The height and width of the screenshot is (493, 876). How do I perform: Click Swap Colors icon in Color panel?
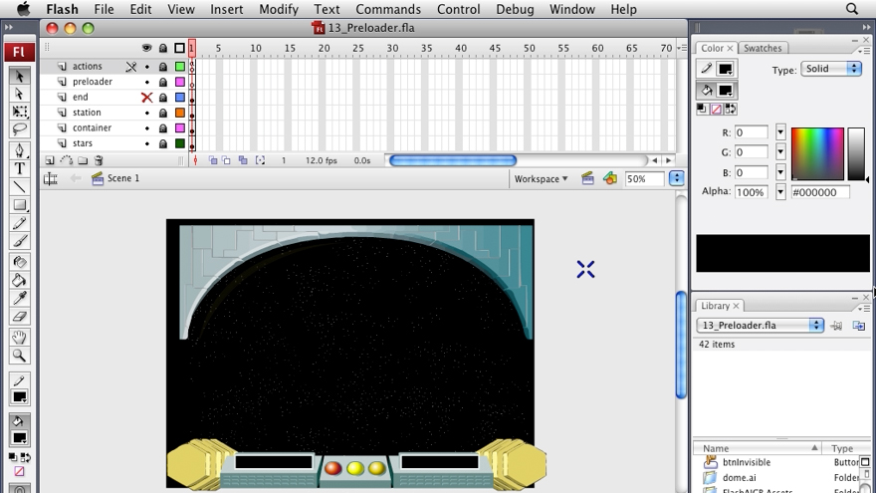[731, 109]
